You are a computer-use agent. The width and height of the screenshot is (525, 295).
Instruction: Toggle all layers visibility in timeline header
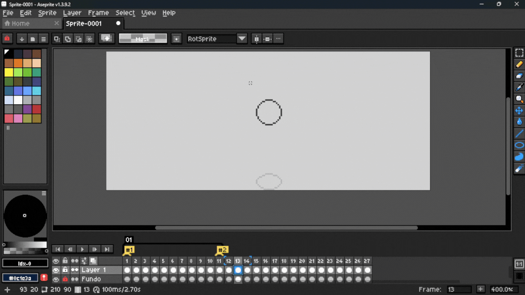point(56,260)
